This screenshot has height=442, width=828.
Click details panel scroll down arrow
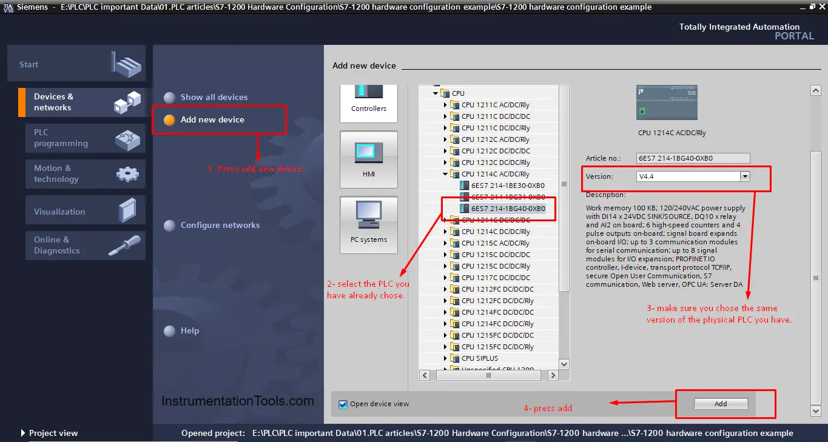[816, 410]
